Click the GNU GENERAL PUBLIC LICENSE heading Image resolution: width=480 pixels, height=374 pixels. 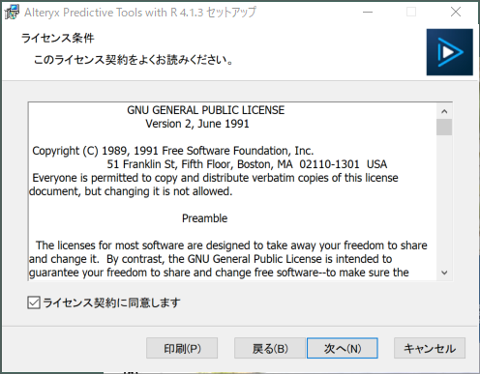206,110
